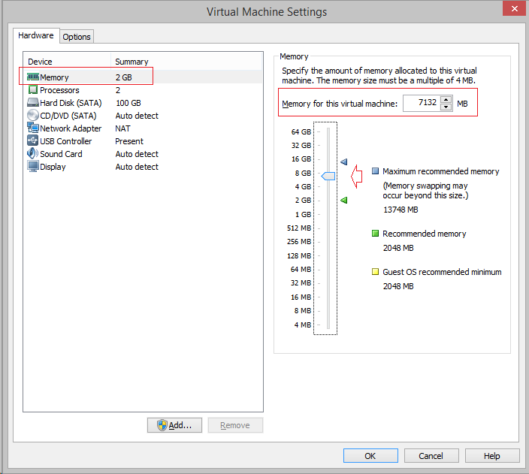
Task: Click the 13748 MB maximum memory value
Action: [x=401, y=210]
